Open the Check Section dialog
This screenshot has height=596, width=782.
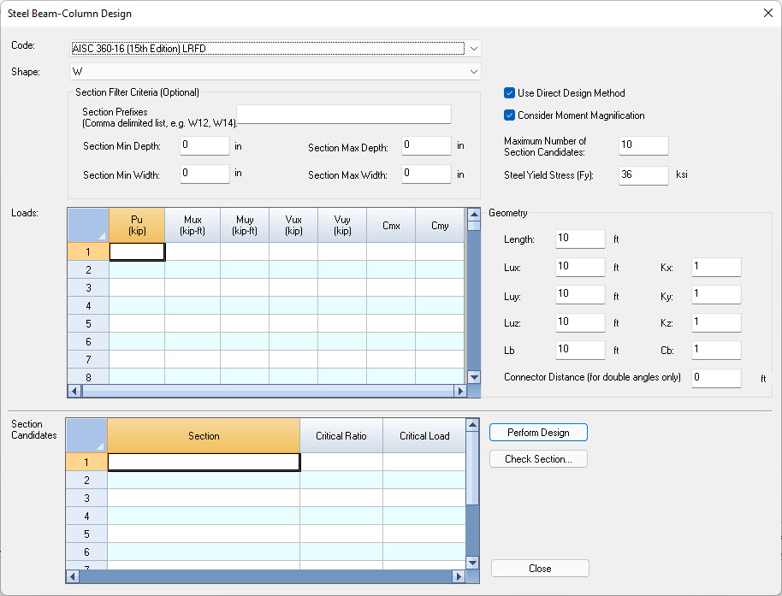538,459
